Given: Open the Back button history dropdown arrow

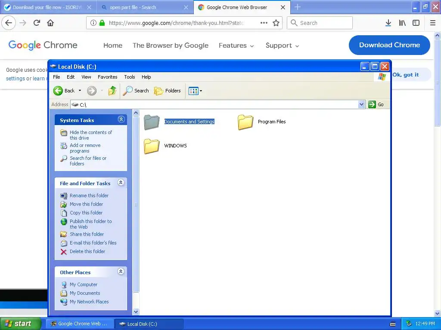Looking at the screenshot, I should (80, 91).
